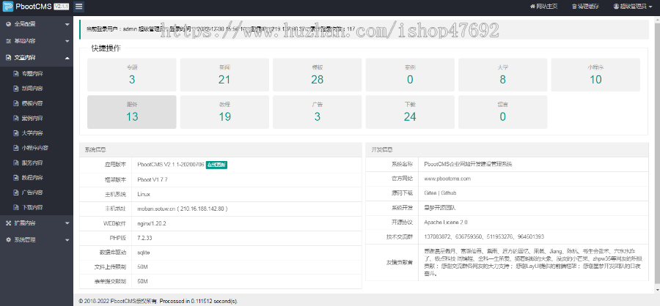Go to 网站主页 via the home icon
The image size is (660, 306).
click(x=532, y=7)
